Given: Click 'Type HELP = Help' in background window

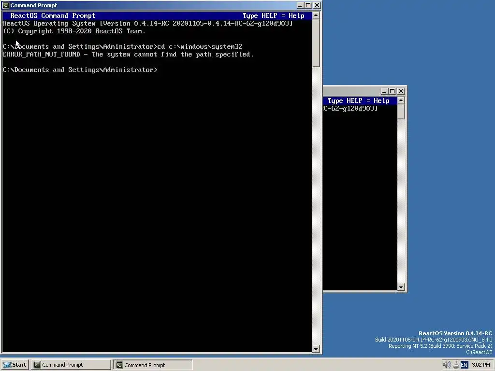Looking at the screenshot, I should point(358,100).
